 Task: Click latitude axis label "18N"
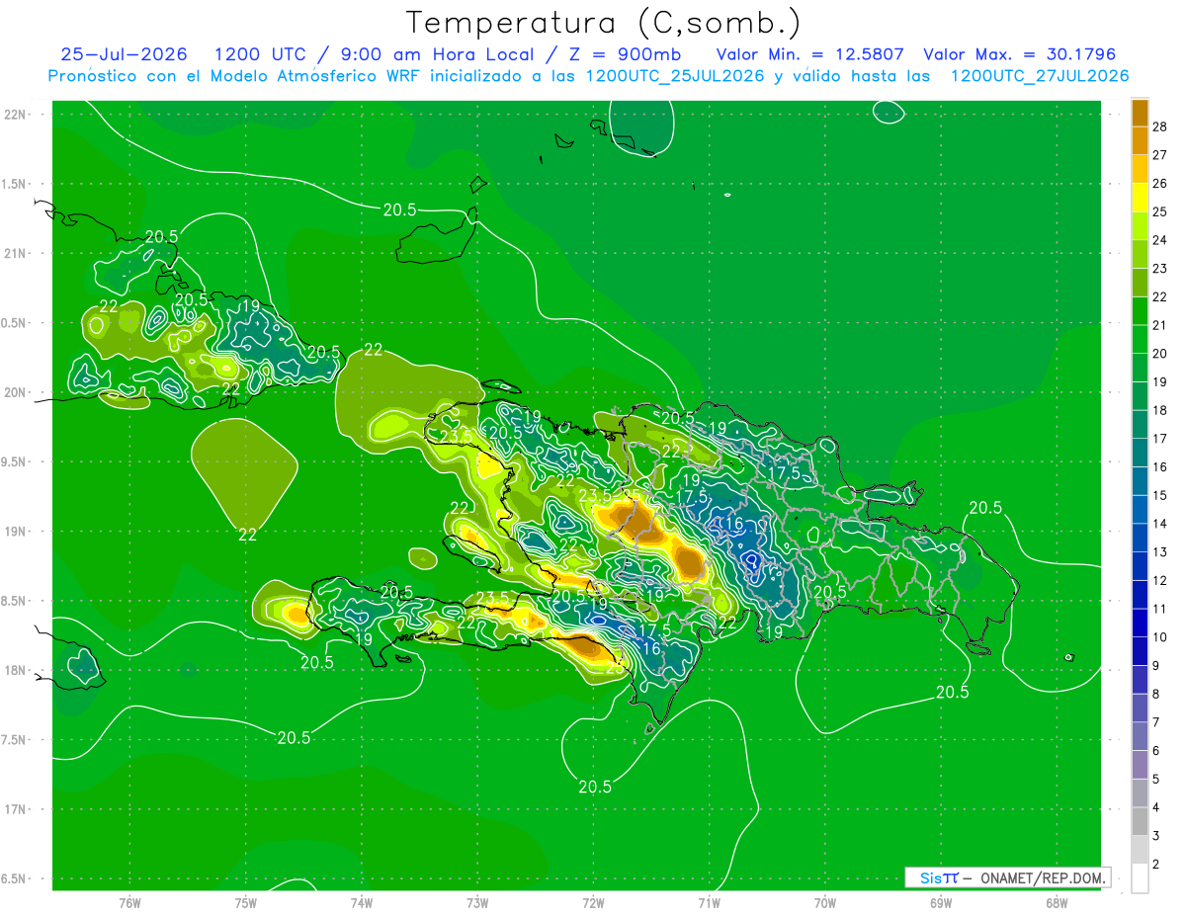click(x=15, y=670)
